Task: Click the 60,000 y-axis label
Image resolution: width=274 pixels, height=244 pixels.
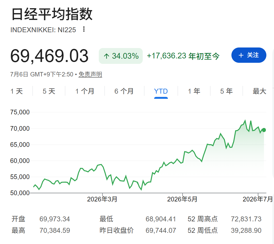Action: click(20, 161)
